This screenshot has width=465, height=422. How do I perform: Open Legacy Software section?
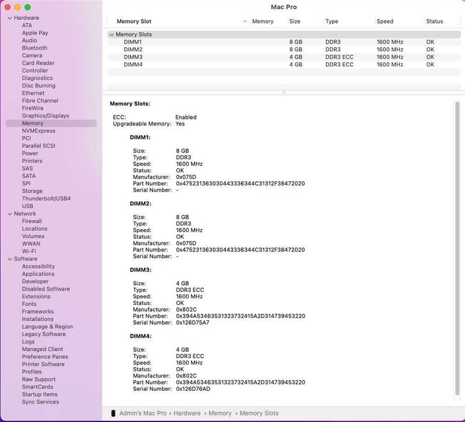(43, 334)
